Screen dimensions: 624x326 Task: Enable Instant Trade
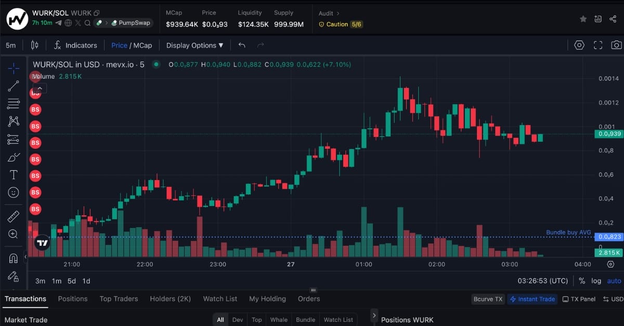tap(532, 299)
